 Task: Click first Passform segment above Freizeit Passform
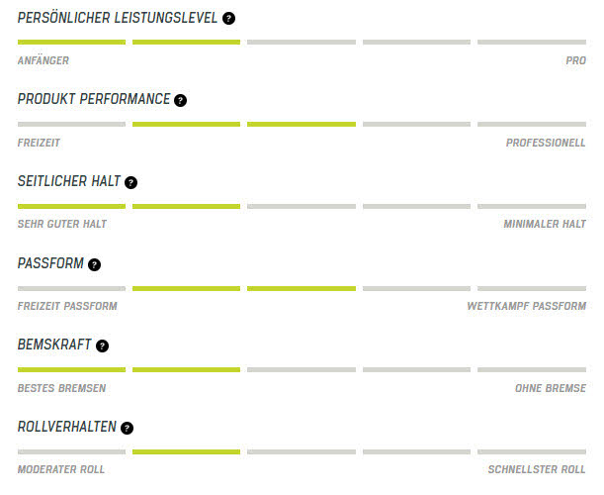pyautogui.click(x=71, y=288)
